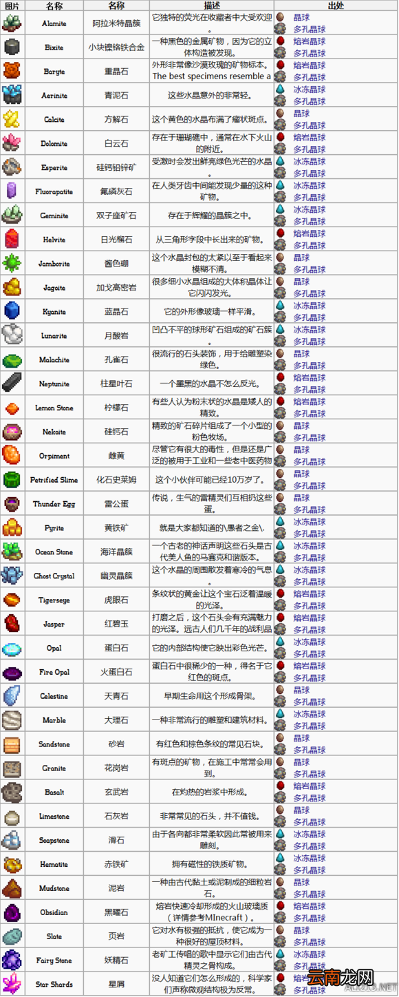Select the purple Obsidian icon

[12, 912]
